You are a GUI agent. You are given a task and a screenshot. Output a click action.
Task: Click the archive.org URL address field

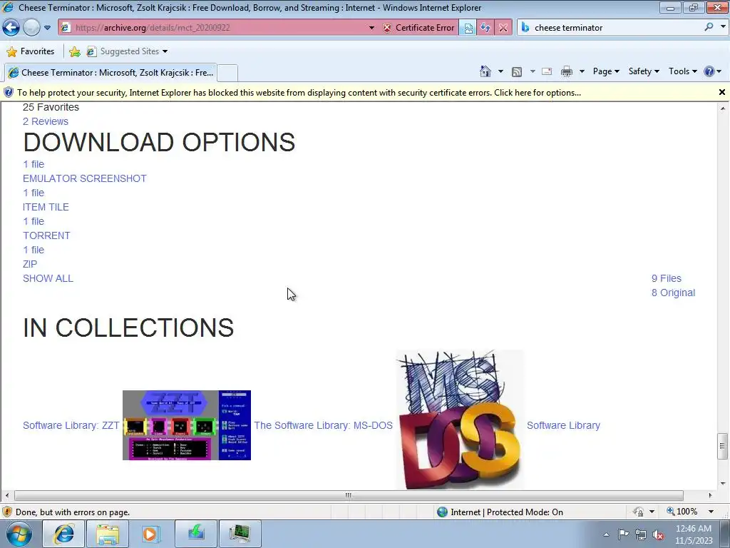click(x=219, y=28)
